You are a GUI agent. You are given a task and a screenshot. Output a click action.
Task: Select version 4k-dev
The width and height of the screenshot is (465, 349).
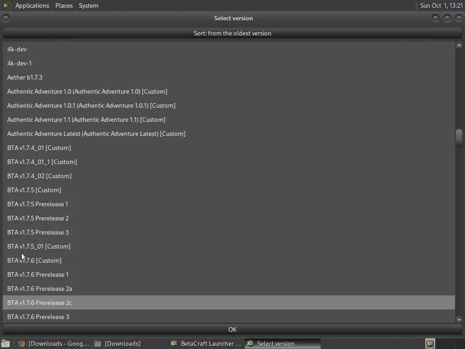tap(229, 49)
